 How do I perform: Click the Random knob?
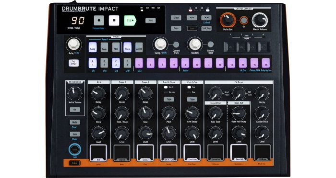[195, 44]
